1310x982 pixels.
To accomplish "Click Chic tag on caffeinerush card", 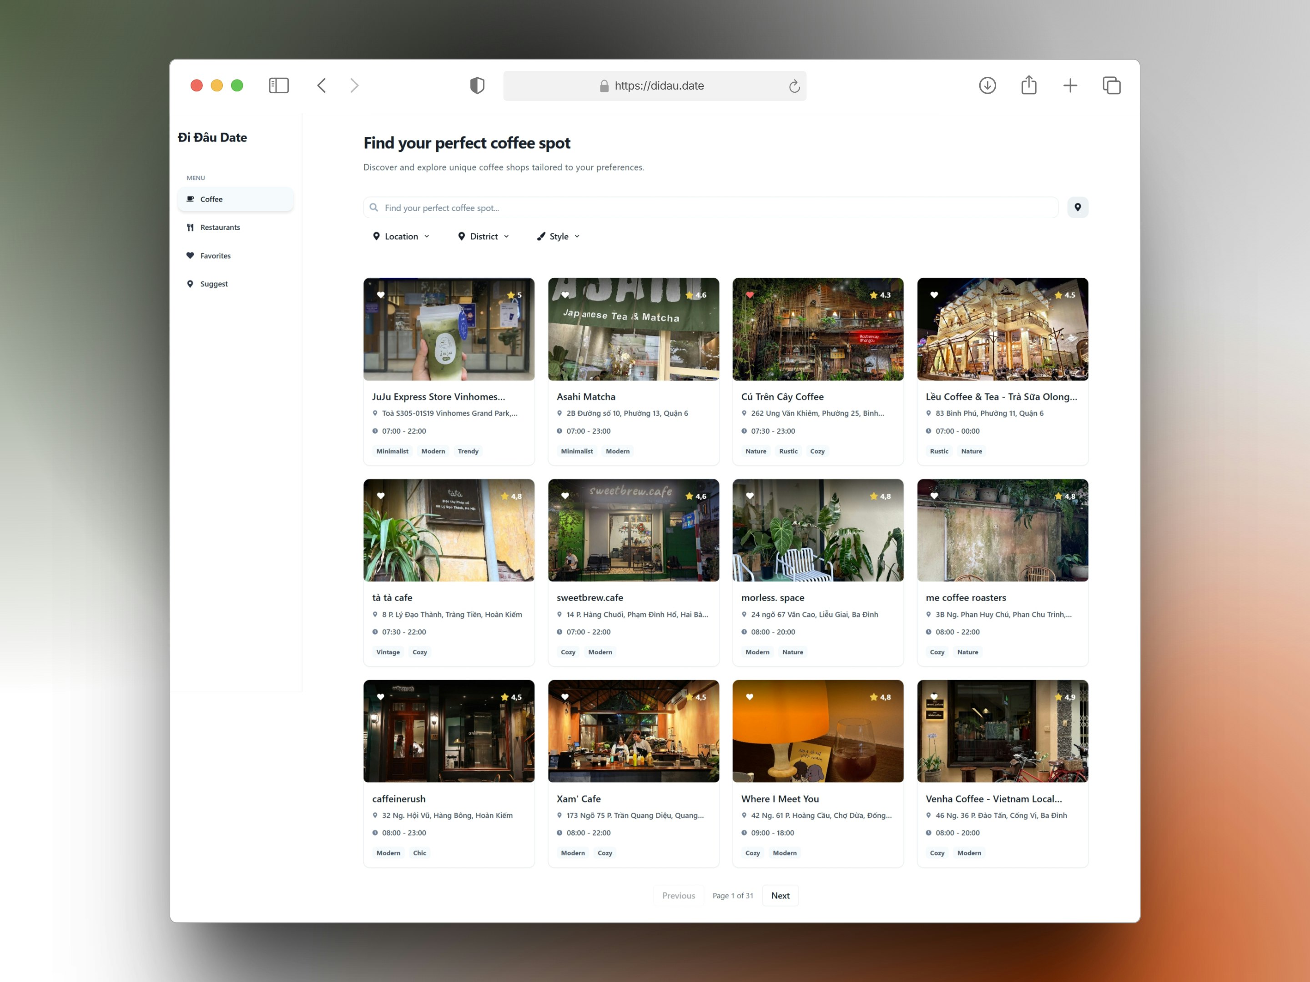I will 419,853.
